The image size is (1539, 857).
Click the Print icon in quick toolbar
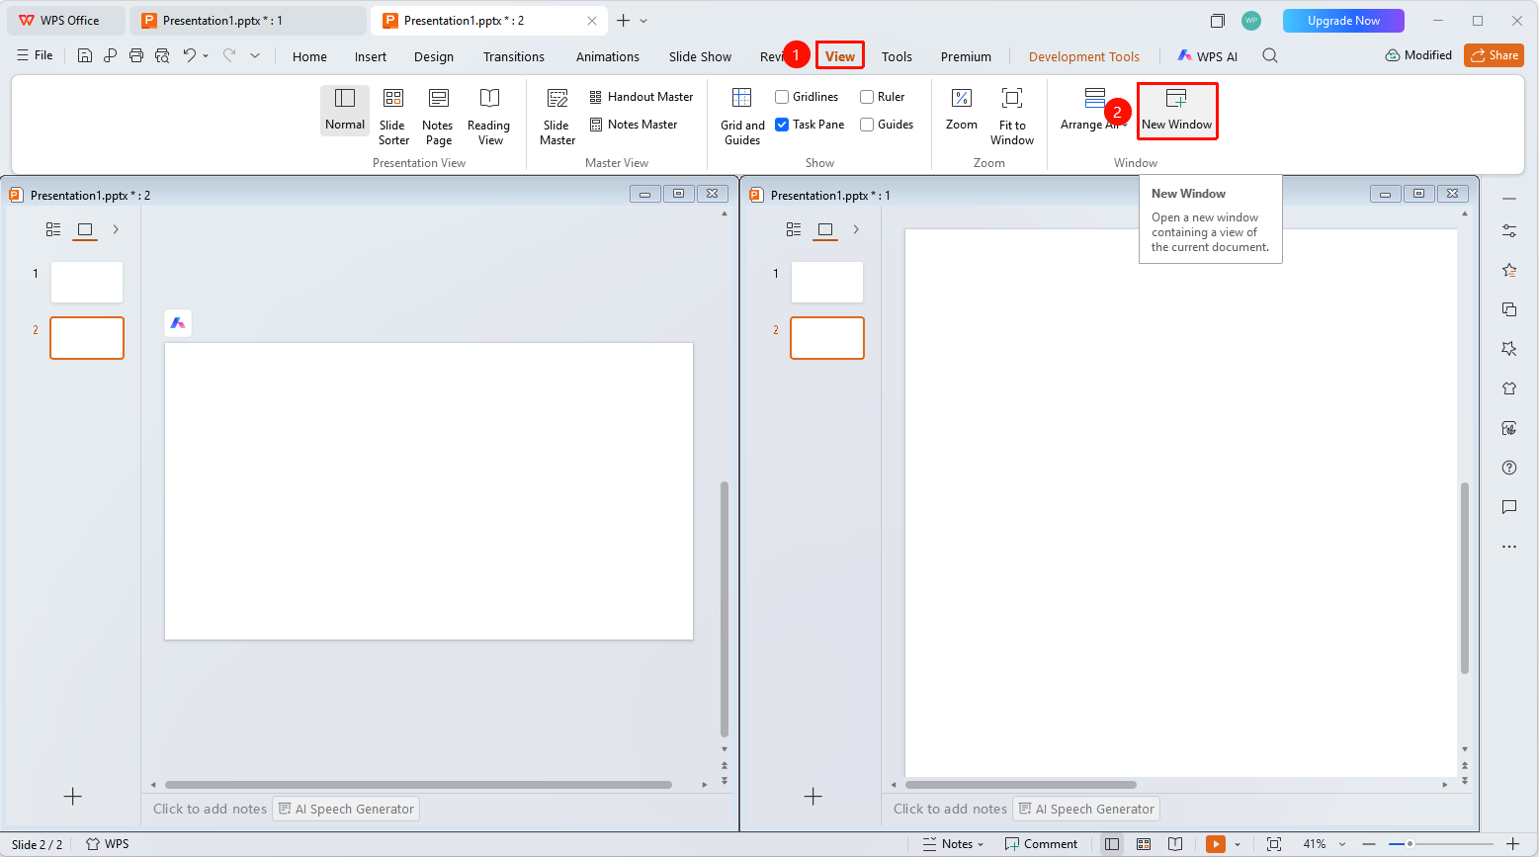(136, 56)
